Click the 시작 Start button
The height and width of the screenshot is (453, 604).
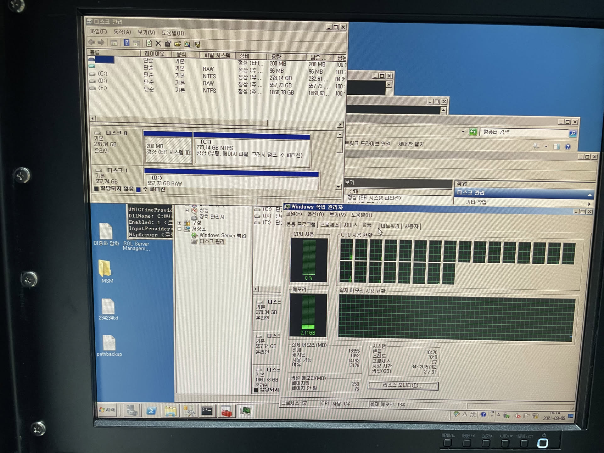coord(107,410)
